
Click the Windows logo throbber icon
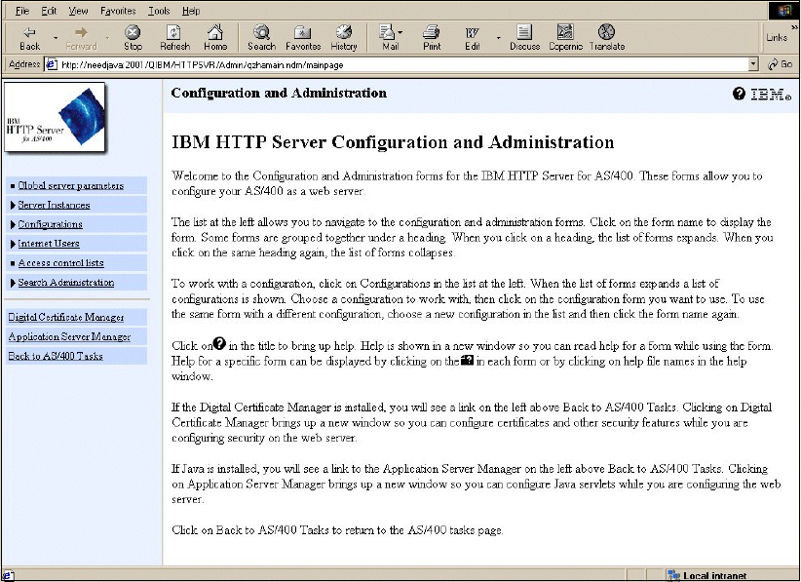[x=783, y=11]
